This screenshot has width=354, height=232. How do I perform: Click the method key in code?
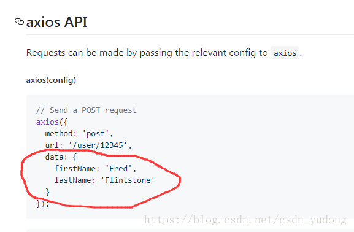tap(59, 134)
